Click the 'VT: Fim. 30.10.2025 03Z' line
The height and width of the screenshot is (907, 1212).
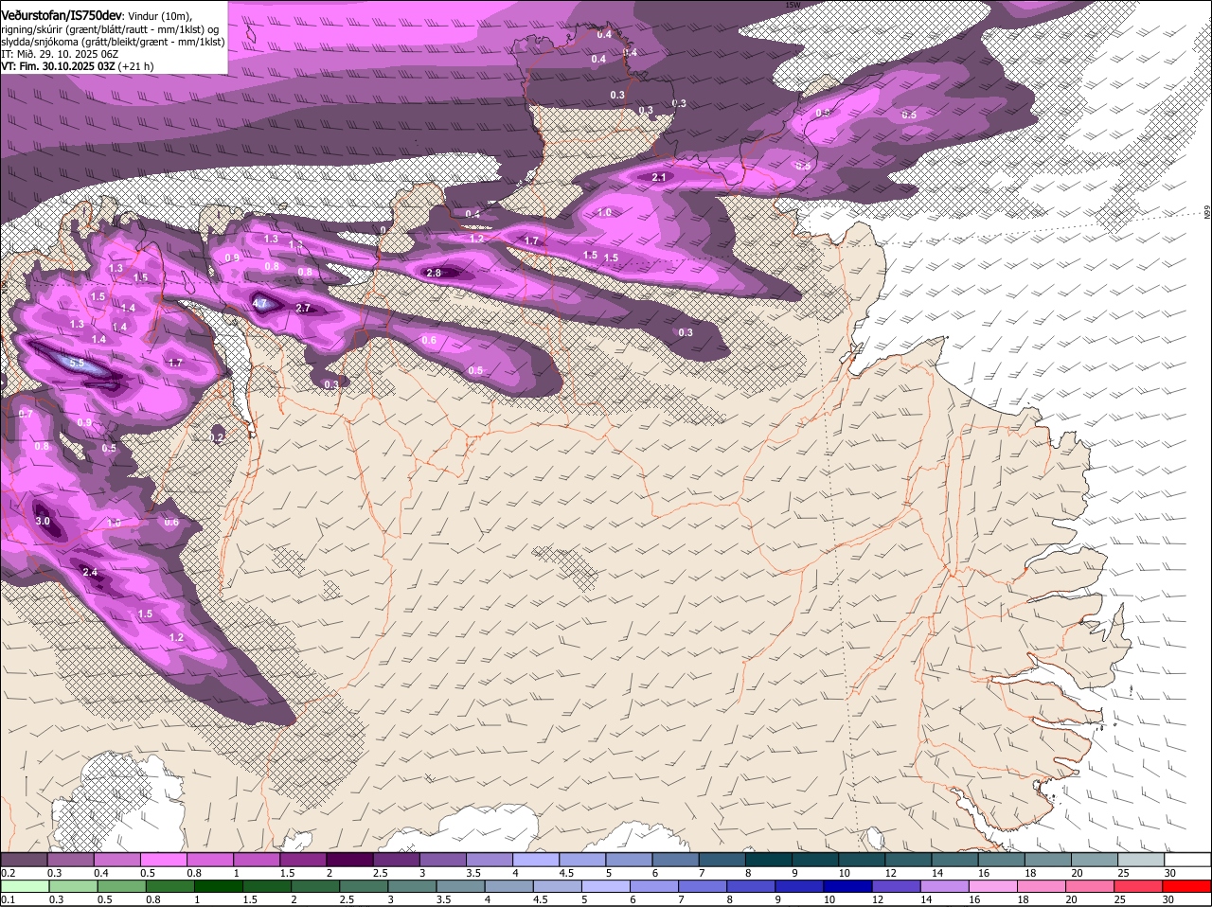59,66
